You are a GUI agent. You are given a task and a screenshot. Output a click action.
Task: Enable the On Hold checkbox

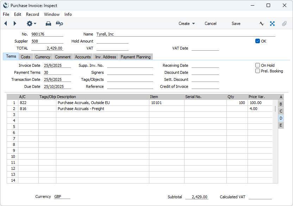pos(257,65)
